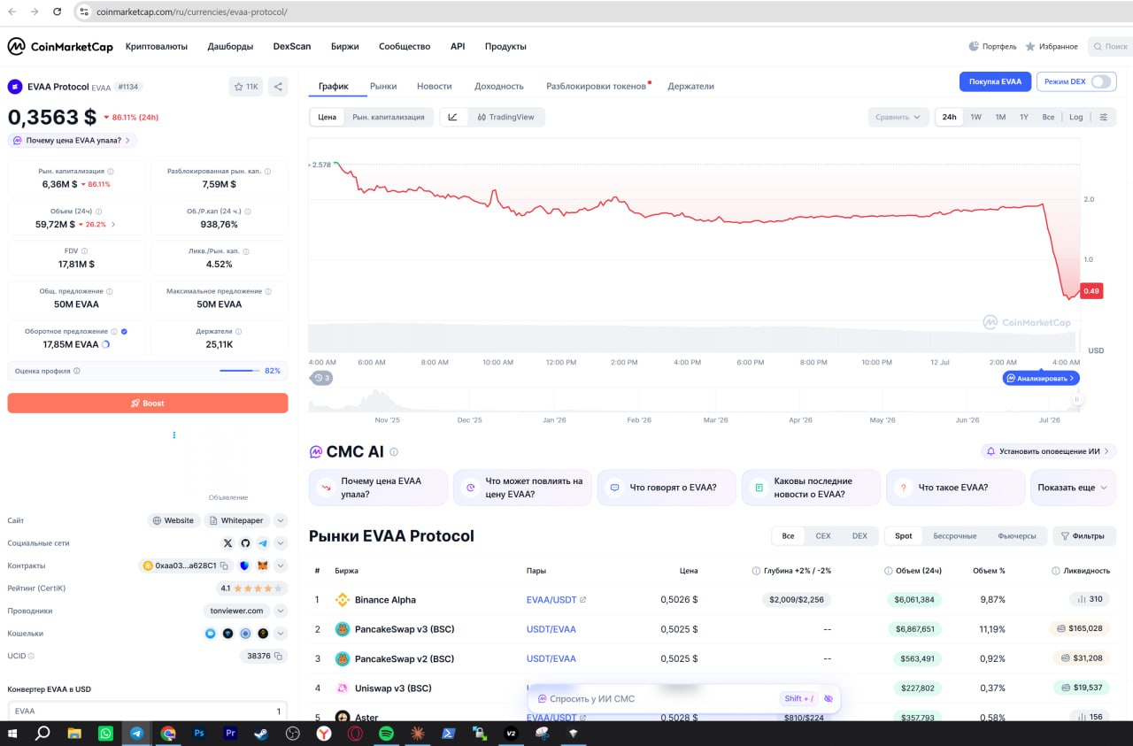Viewport: 1133px width, 746px height.
Task: Add EVAA to watchlist with the star button
Action: pyautogui.click(x=245, y=87)
